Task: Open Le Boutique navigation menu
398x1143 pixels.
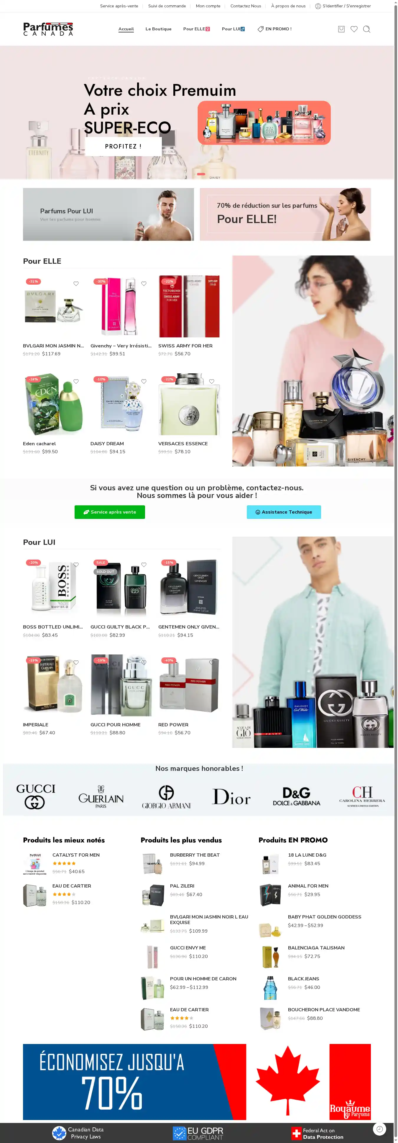Action: [x=158, y=29]
